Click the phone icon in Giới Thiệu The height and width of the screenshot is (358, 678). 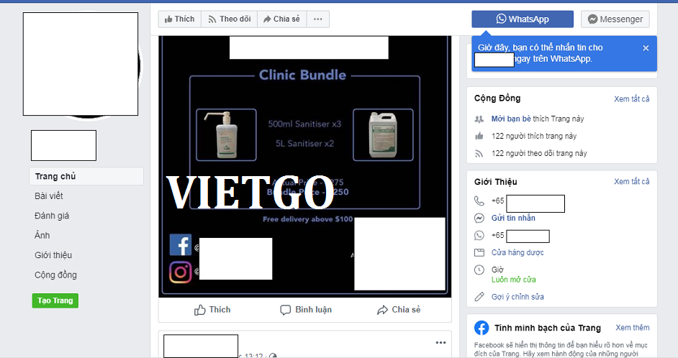(479, 201)
